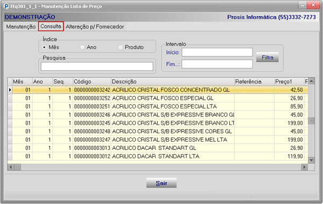The image size is (323, 204).
Task: Click price of code 0000000003252
Action: [x=289, y=98]
